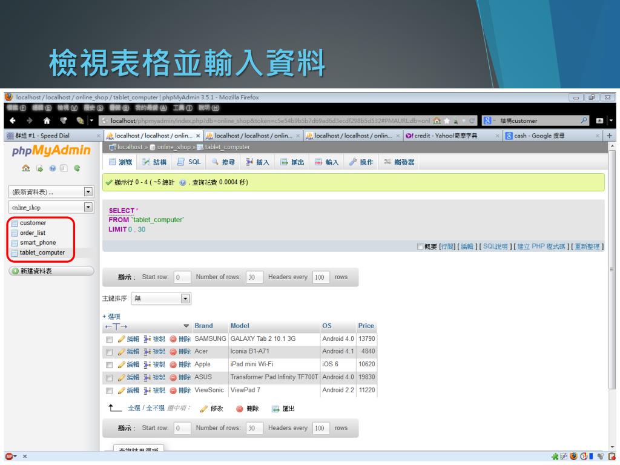Image resolution: width=620 pixels, height=465 pixels.
Task: Click the copy icon in ASUS row
Action: pyautogui.click(x=147, y=378)
